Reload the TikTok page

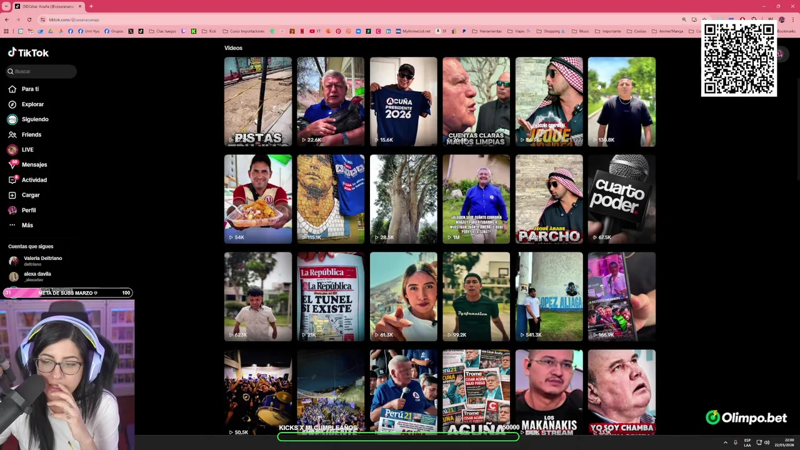(x=29, y=19)
